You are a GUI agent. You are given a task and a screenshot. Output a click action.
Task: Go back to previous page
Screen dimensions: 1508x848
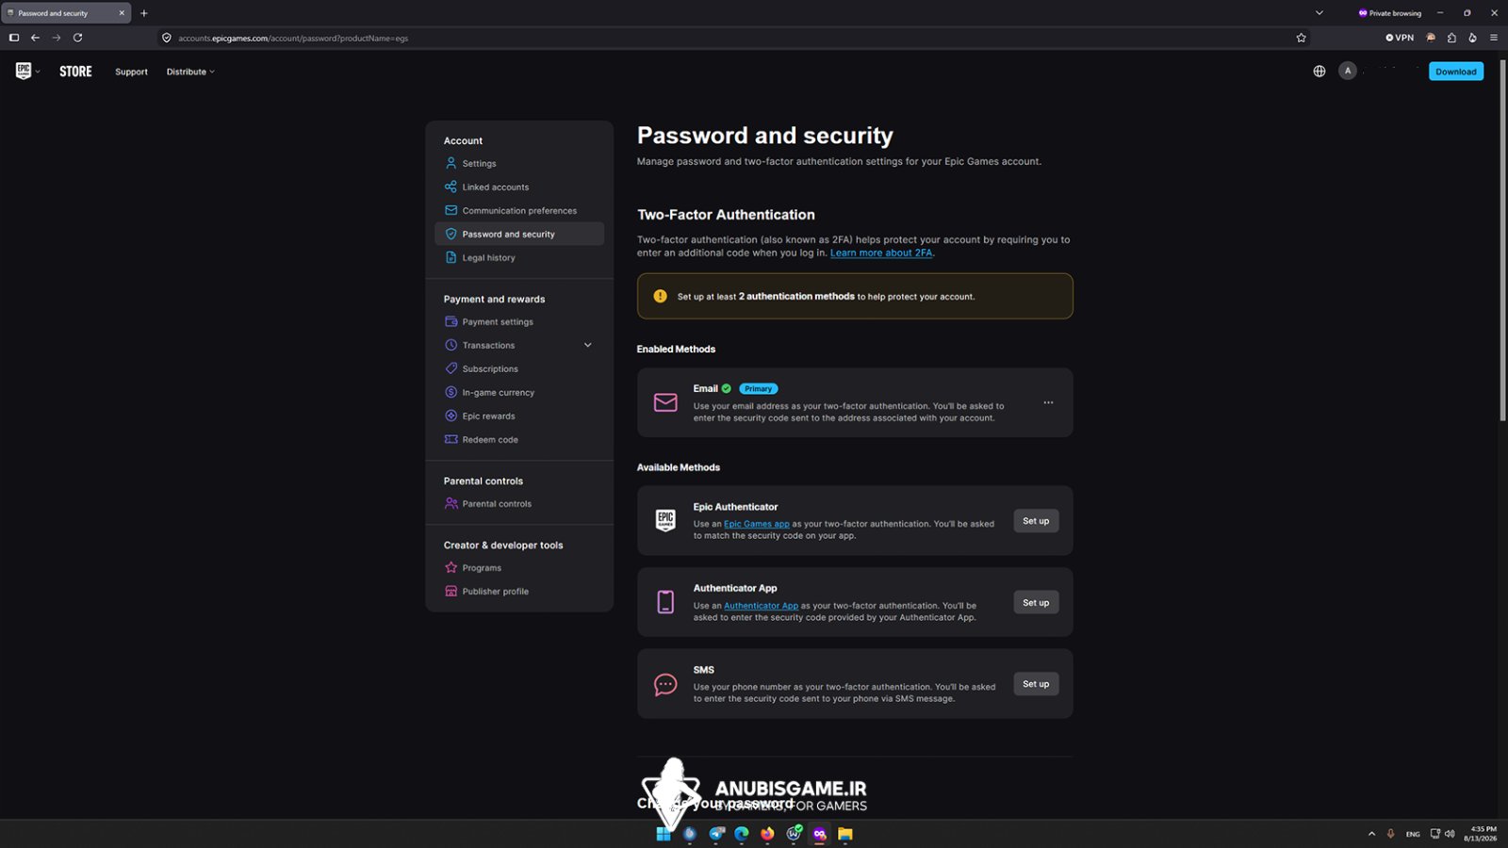coord(35,38)
